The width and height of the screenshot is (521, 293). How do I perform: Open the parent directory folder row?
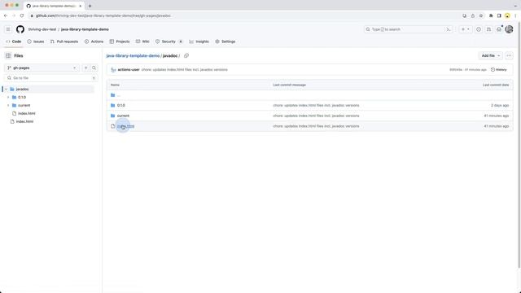click(309, 95)
